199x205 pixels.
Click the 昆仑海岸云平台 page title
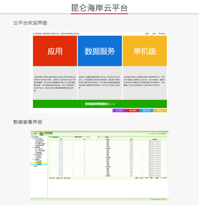[99, 8]
